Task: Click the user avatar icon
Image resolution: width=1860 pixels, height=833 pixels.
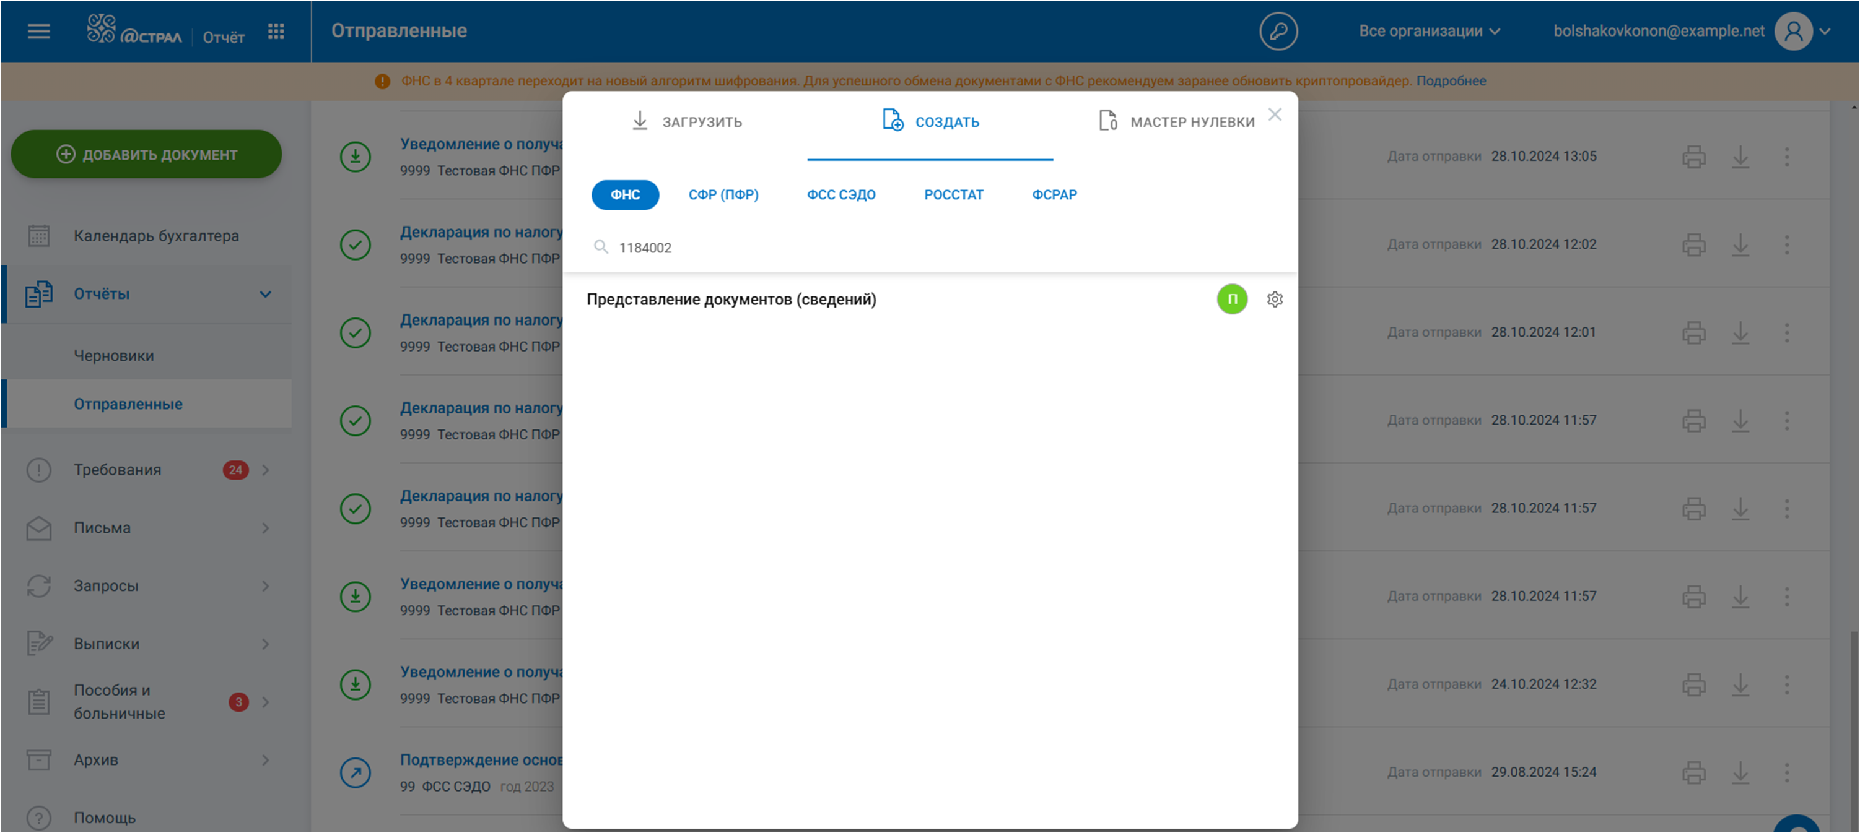Action: pyautogui.click(x=1794, y=32)
